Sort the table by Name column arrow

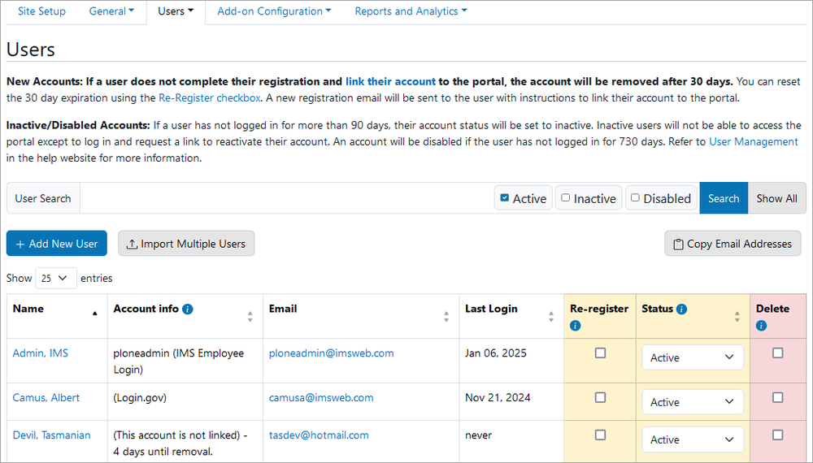click(x=94, y=314)
